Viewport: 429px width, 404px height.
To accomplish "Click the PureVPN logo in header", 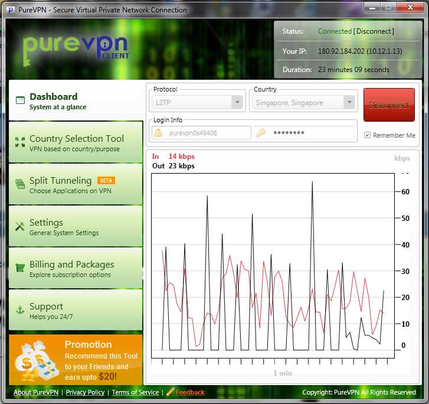I will pyautogui.click(x=76, y=50).
